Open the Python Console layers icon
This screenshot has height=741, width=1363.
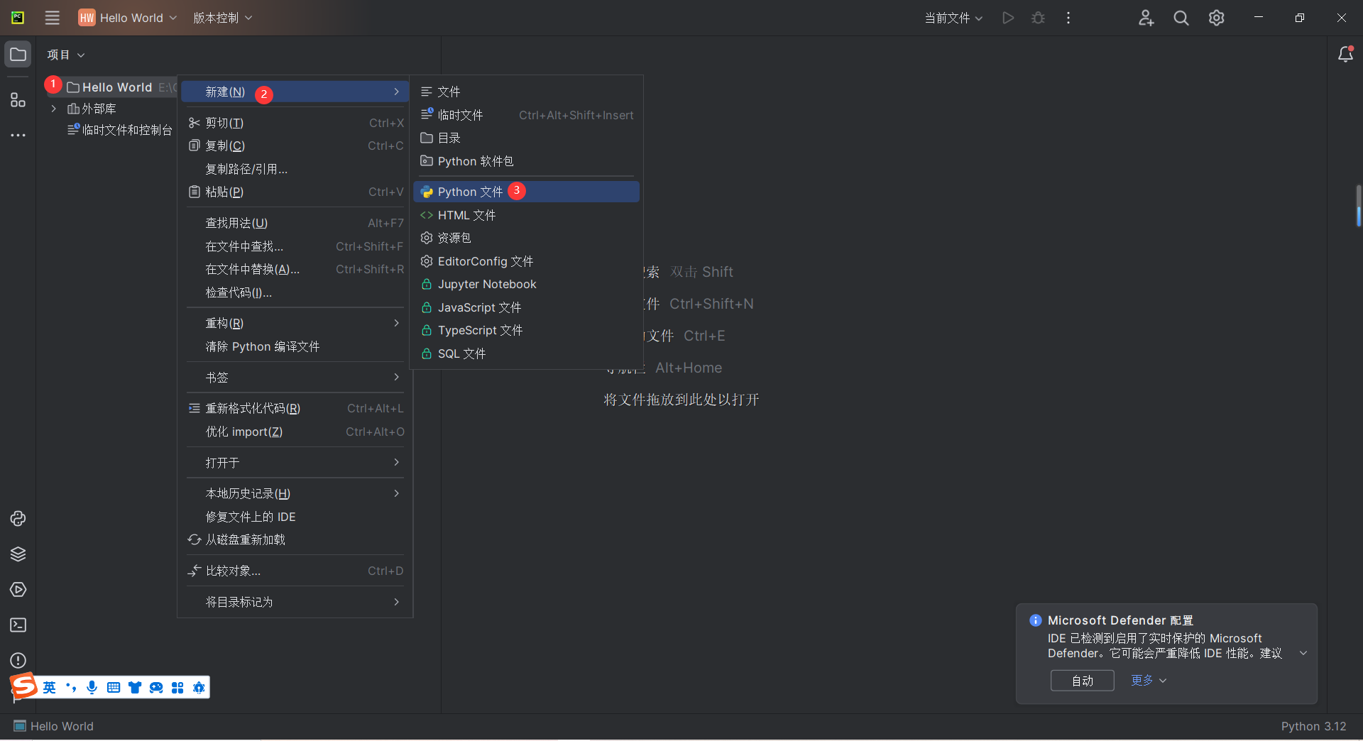(18, 554)
